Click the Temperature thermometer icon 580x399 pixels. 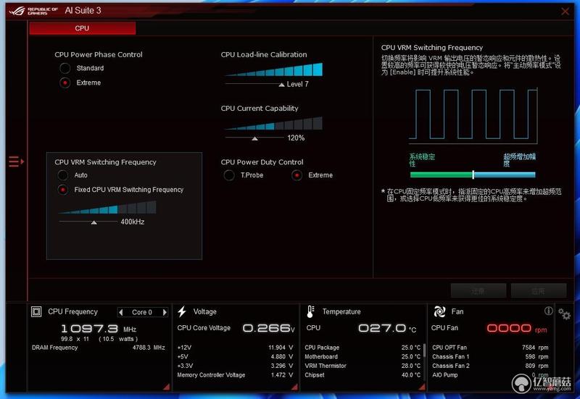tap(310, 311)
